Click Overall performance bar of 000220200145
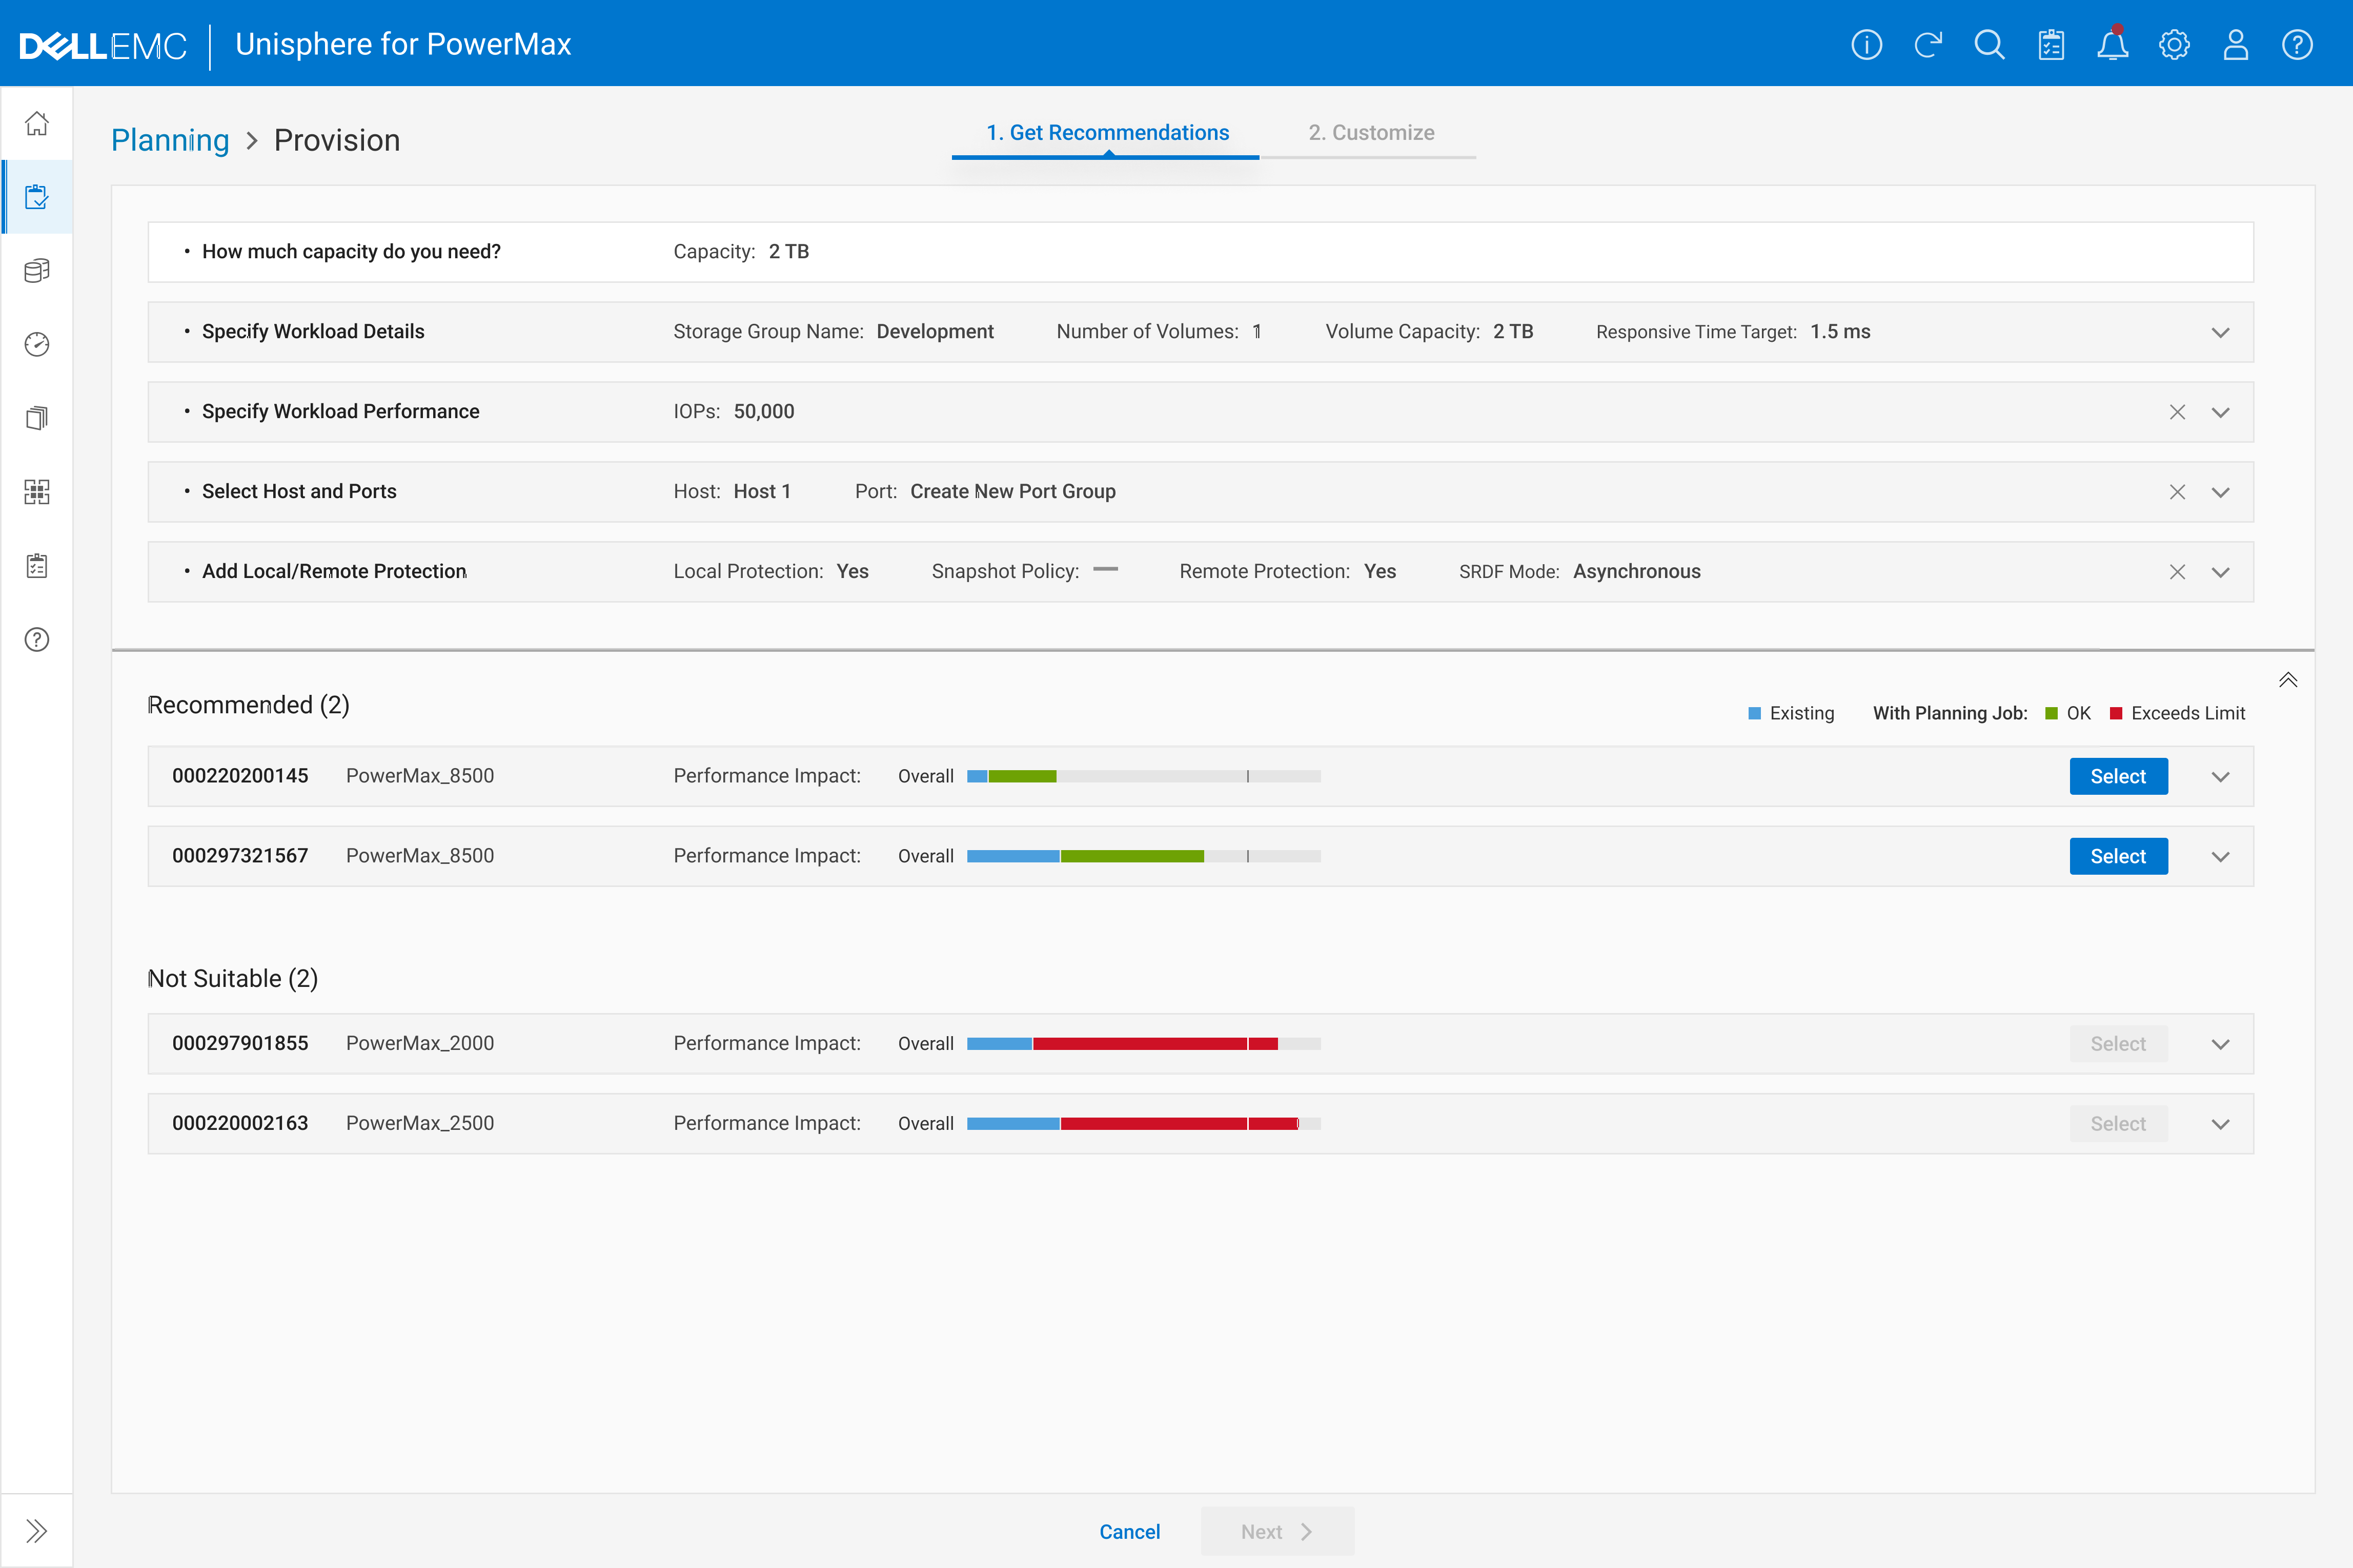This screenshot has width=2353, height=1568. coord(1144,776)
